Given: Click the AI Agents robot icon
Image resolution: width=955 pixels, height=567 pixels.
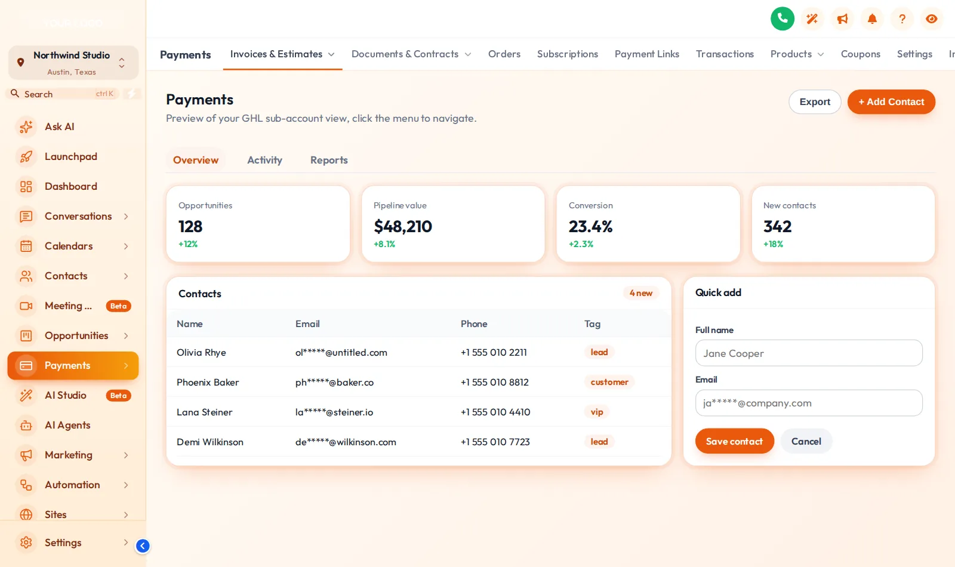Looking at the screenshot, I should pos(26,425).
